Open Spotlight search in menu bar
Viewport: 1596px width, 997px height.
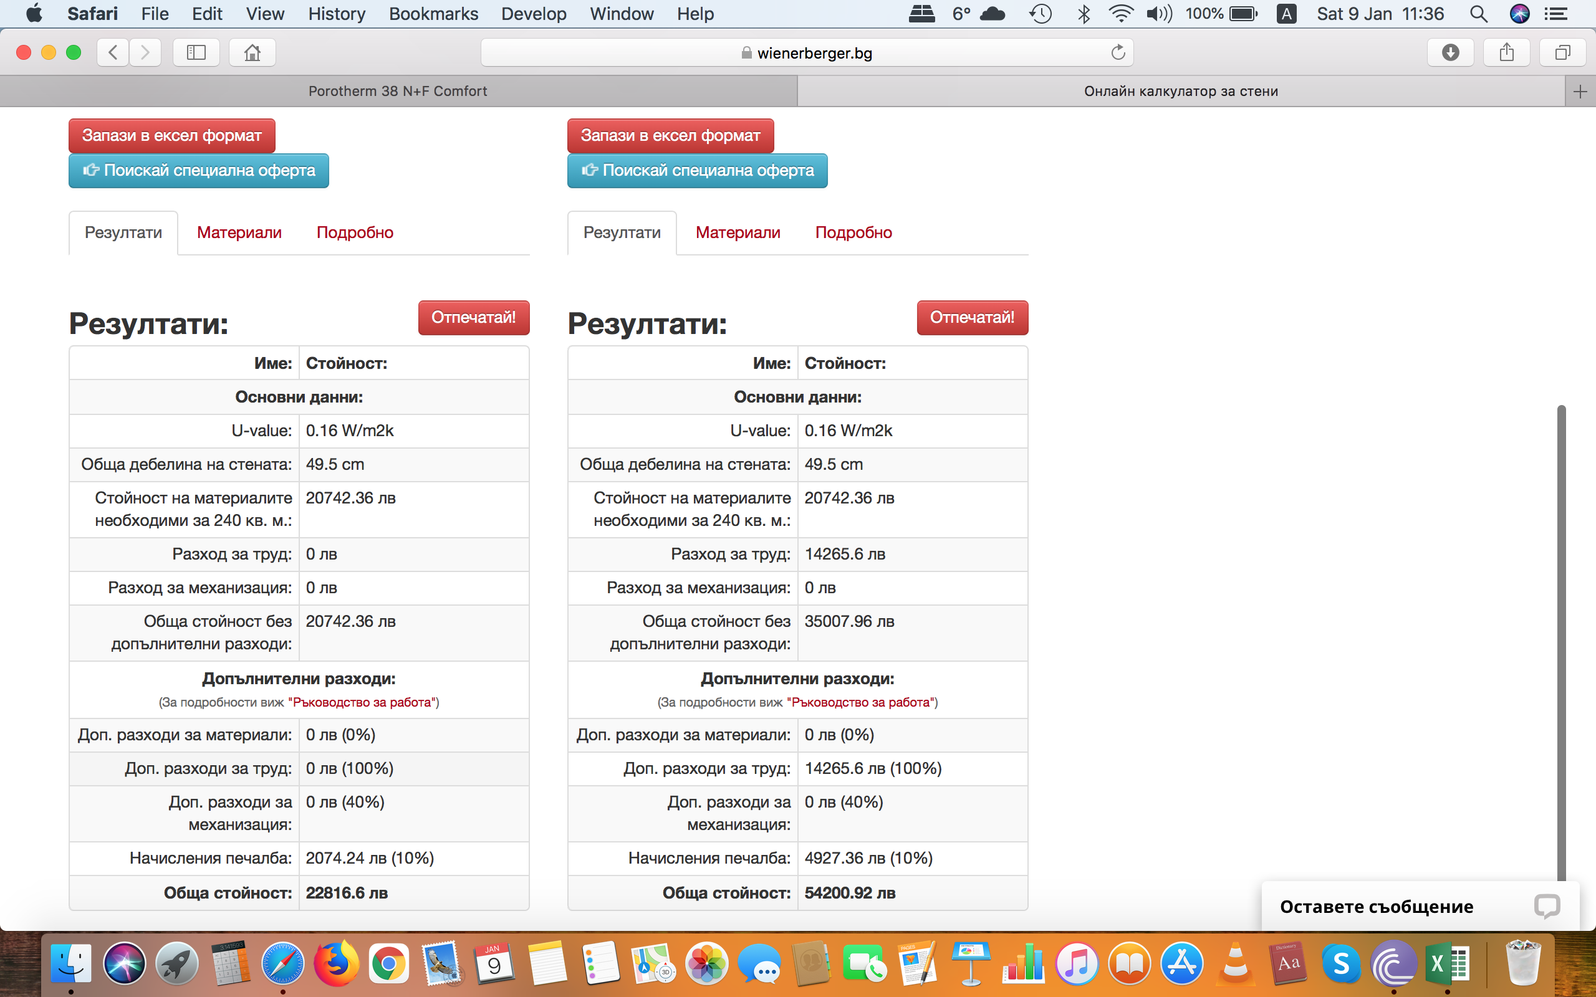(1479, 14)
